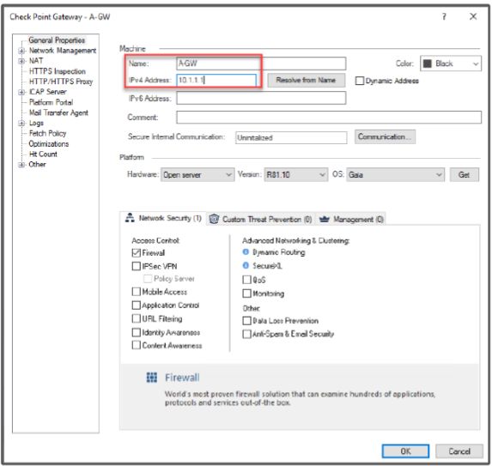
Task: Switch to the Network Security tab
Action: (x=163, y=218)
